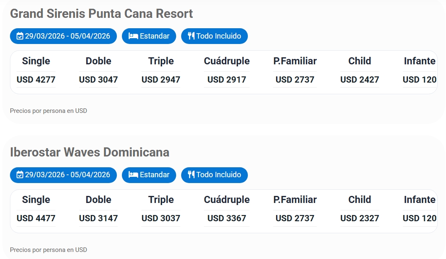This screenshot has width=446, height=259.
Task: Click Grand Sirenis Cuádruple price USD 2917
Action: (227, 80)
